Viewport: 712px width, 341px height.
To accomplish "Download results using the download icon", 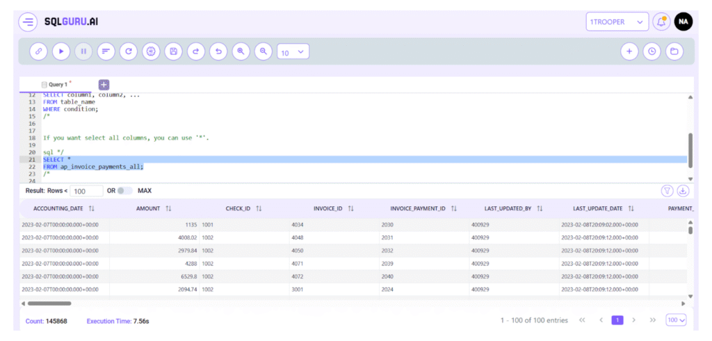I will click(x=683, y=191).
